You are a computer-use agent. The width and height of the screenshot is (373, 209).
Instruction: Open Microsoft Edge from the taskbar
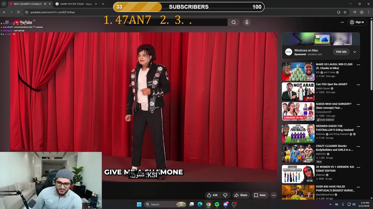point(200,204)
